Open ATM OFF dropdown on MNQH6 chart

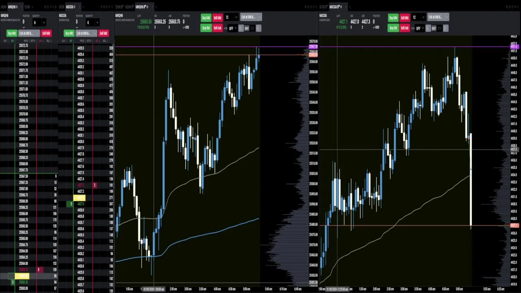pos(232,28)
